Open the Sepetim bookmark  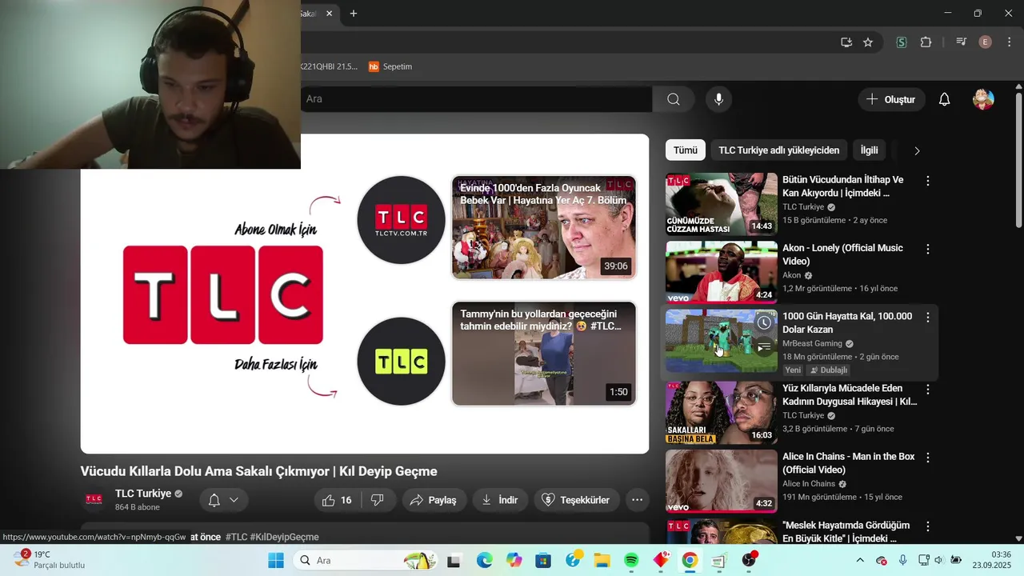pyautogui.click(x=390, y=66)
